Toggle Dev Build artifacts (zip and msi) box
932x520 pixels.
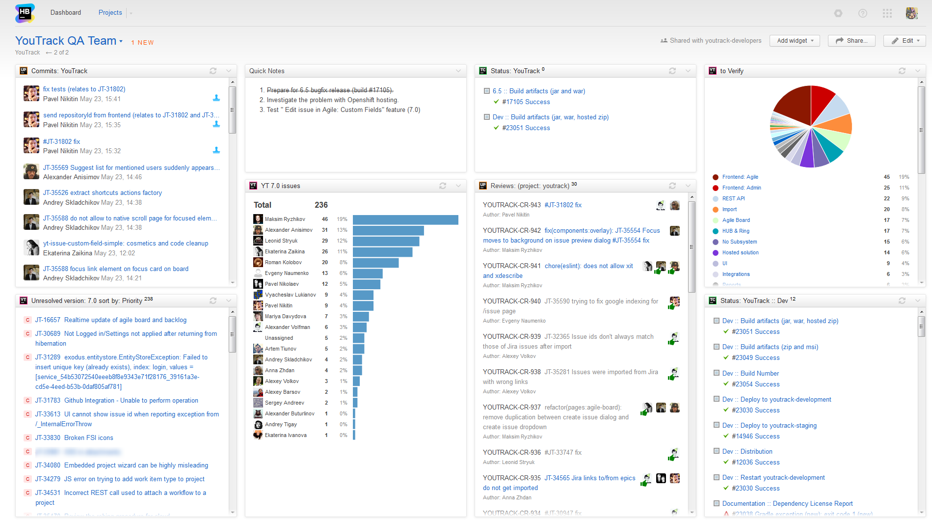717,347
